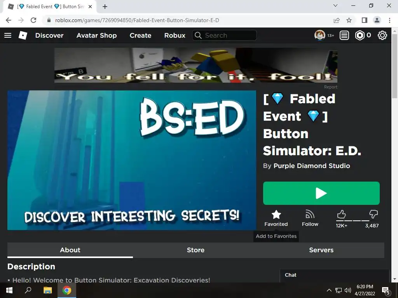Bookmark this page with the star
Image resolution: width=398 pixels, height=298 pixels.
(x=349, y=20)
